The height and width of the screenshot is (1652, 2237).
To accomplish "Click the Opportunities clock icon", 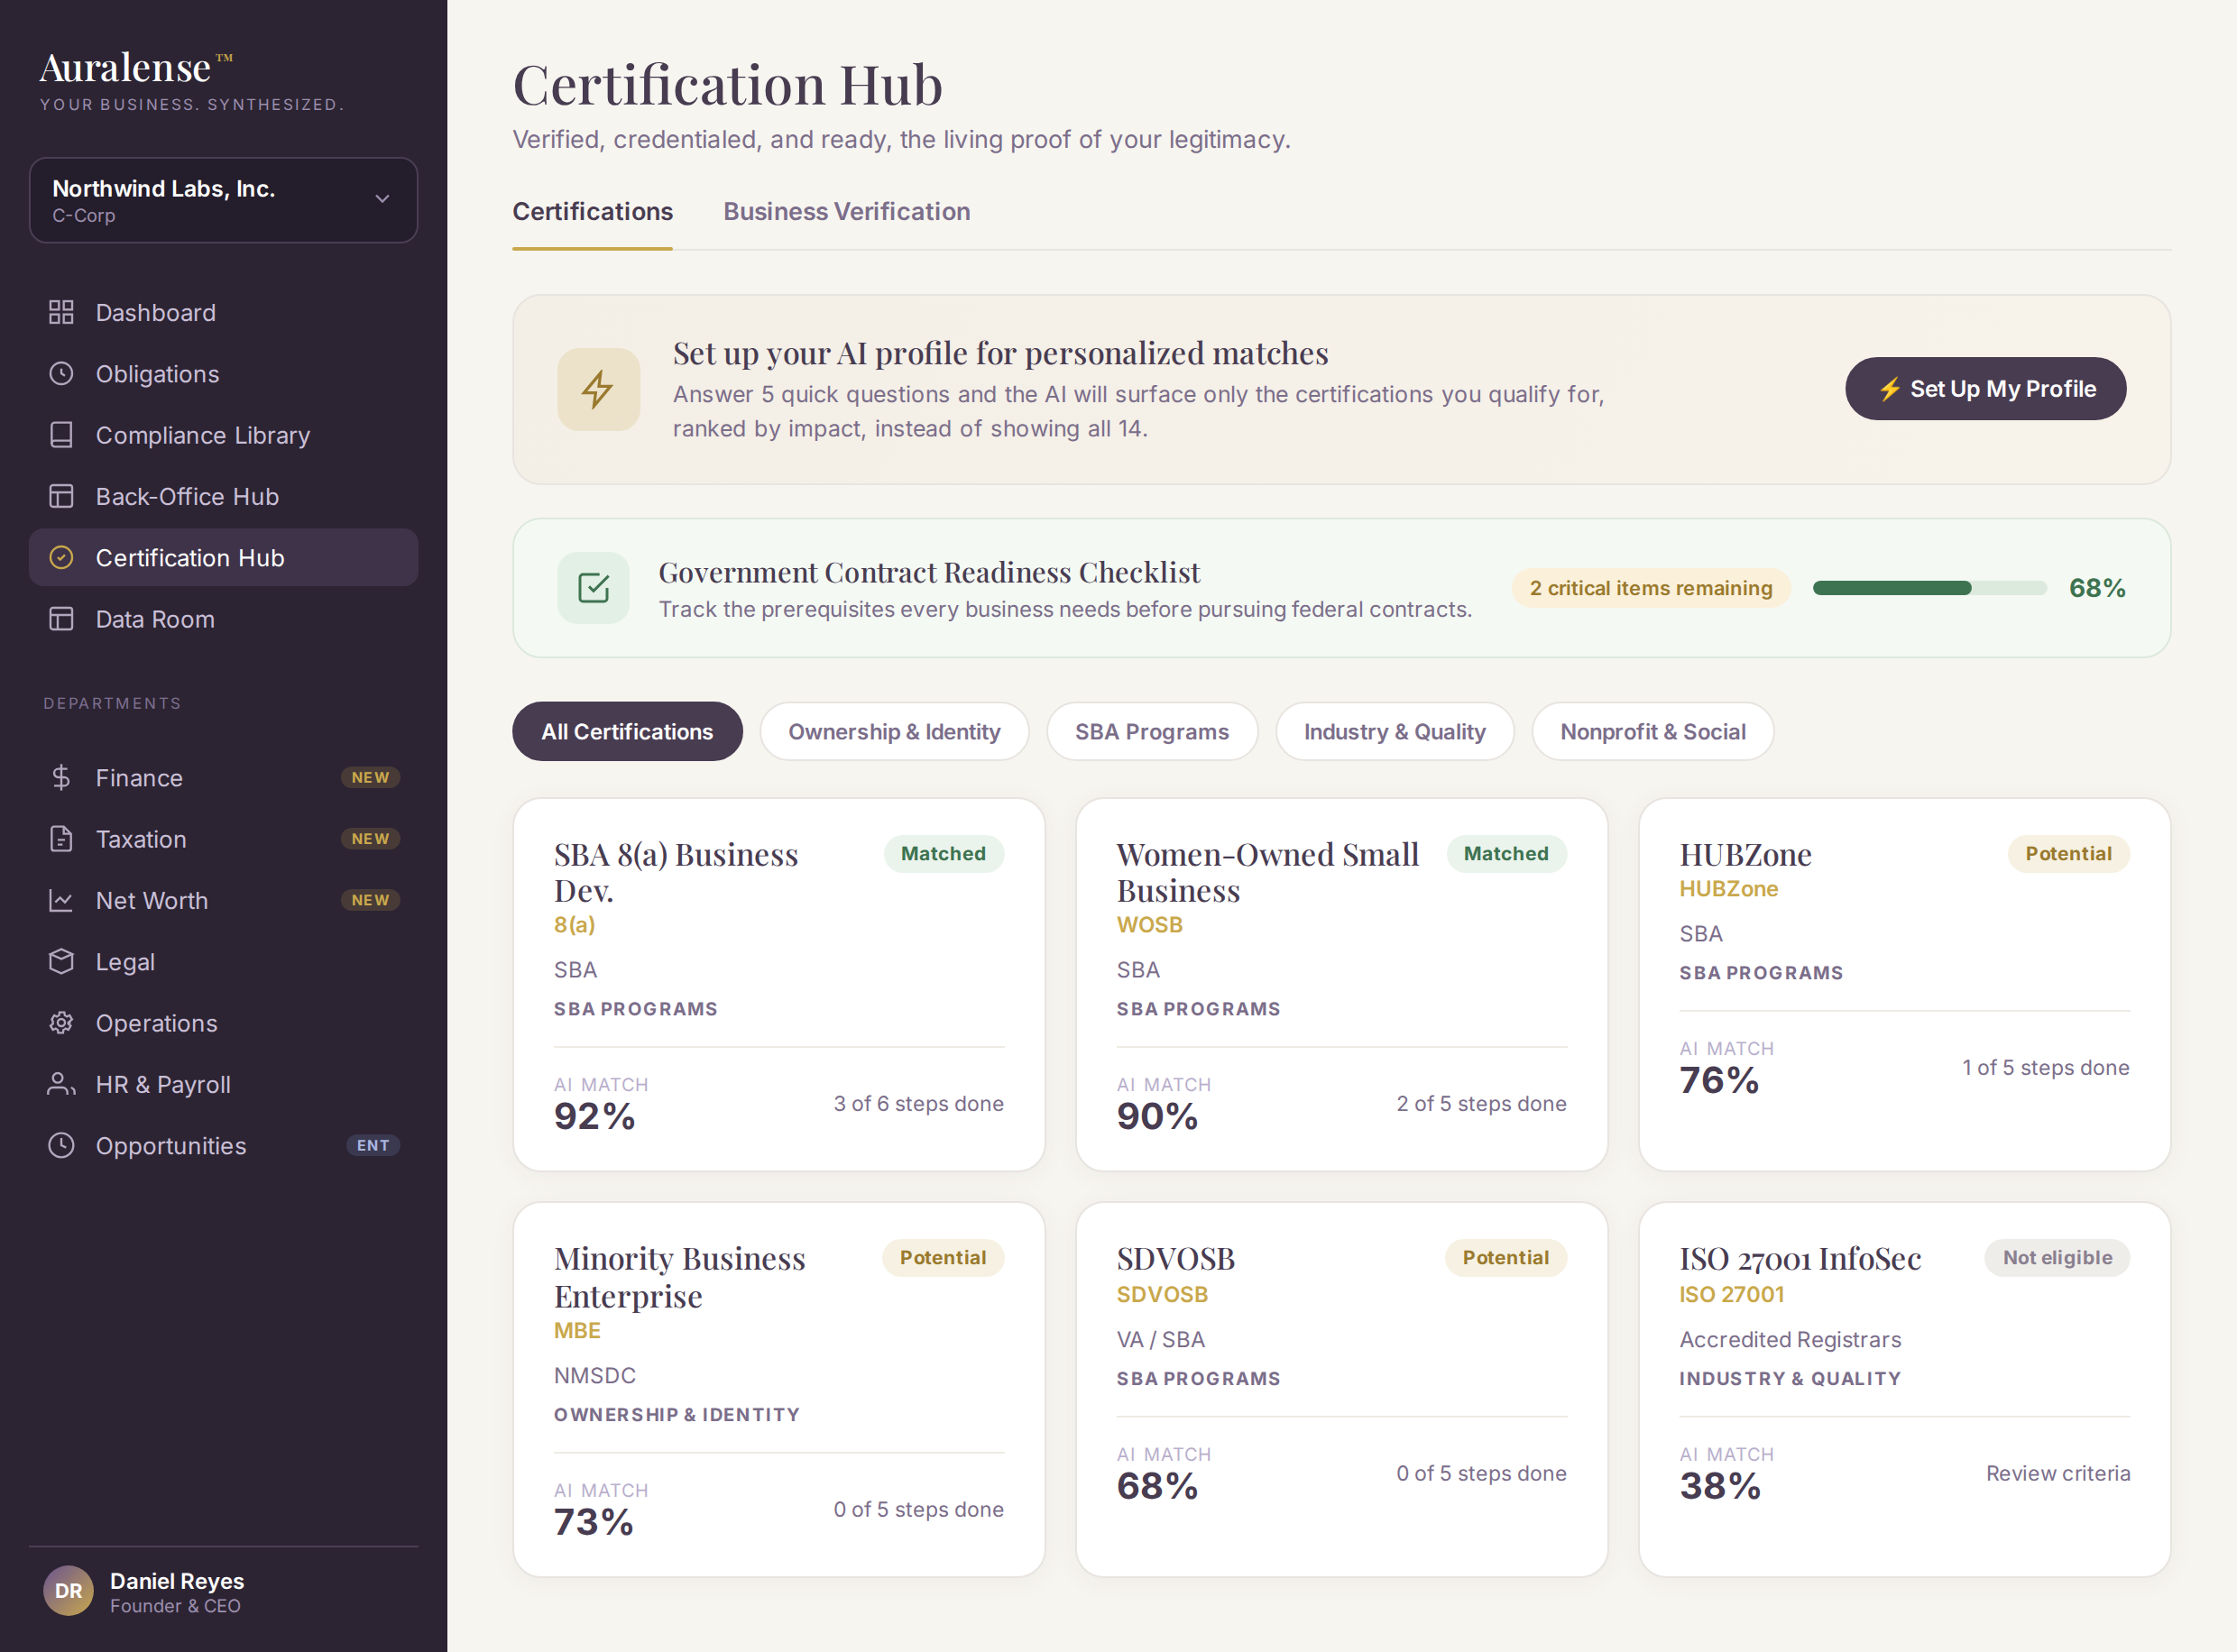I will click(x=61, y=1145).
